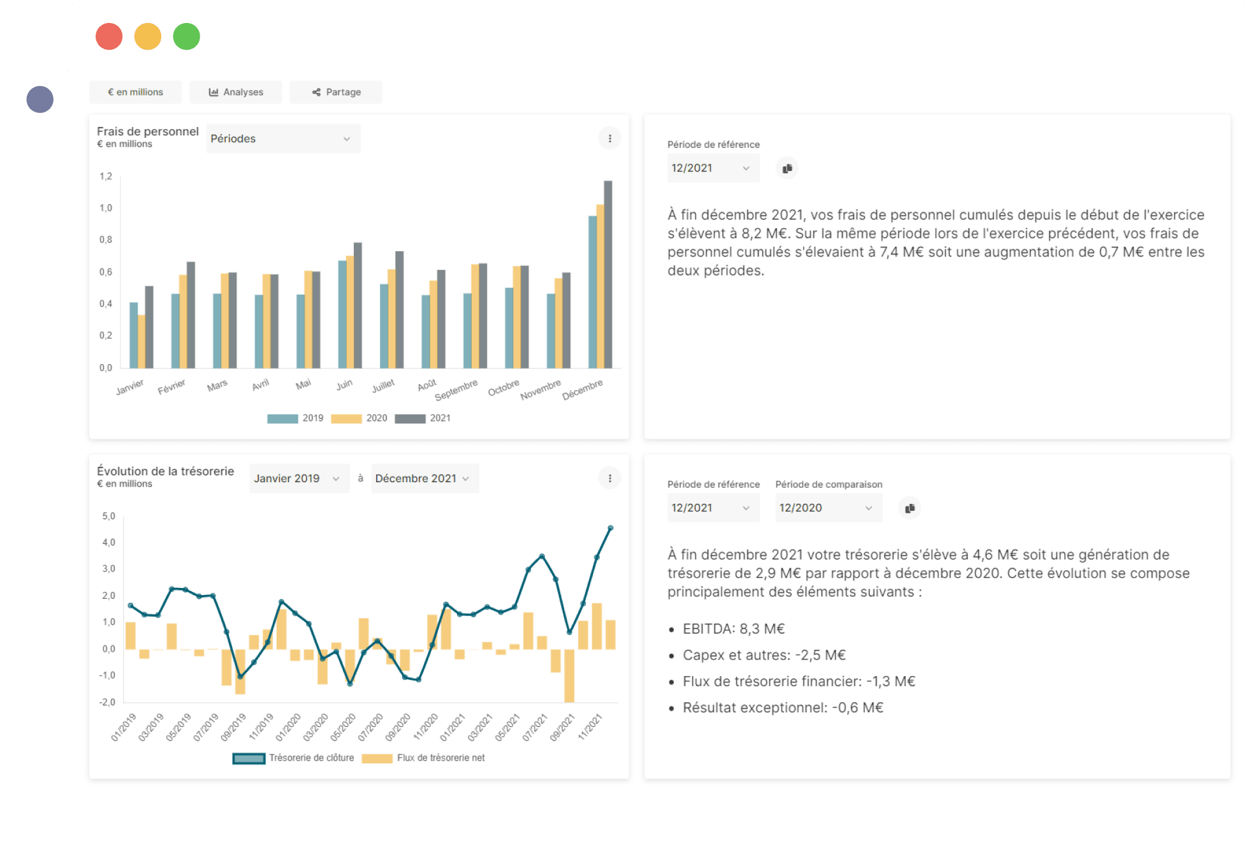Click the EBITDA: 8,3 M€ line
Screen dimensions: 1250x861
point(734,629)
